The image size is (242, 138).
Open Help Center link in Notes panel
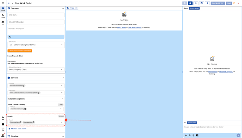coord(213,72)
